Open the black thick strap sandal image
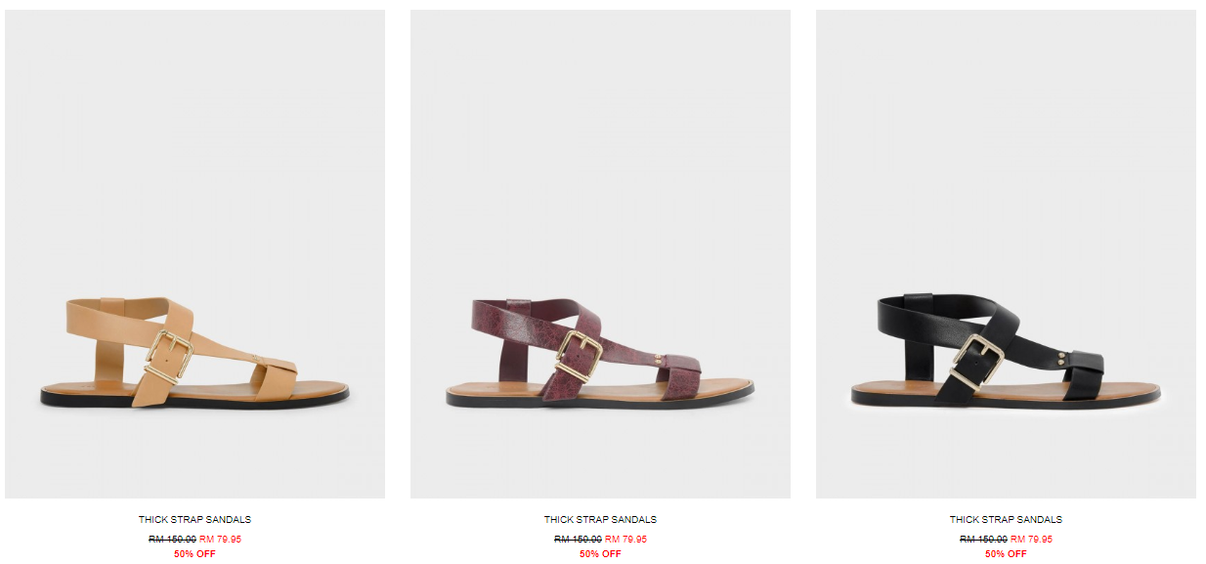The width and height of the screenshot is (1206, 564). pyautogui.click(x=1006, y=254)
